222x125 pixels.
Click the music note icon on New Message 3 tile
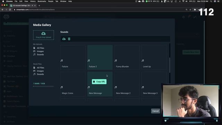point(143,87)
